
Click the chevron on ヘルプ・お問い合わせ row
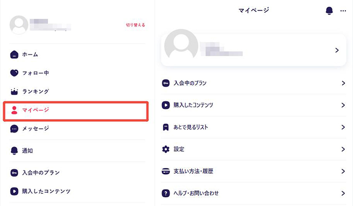point(343,193)
